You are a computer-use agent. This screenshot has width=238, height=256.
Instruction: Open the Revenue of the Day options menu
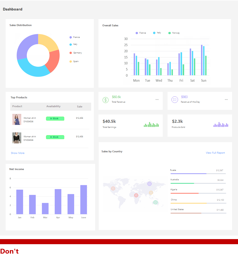[x=226, y=99]
